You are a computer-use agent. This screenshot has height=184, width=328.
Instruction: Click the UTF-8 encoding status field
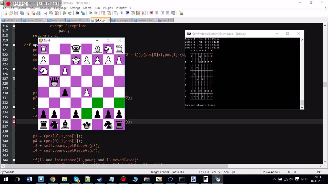pyautogui.click(x=292, y=172)
